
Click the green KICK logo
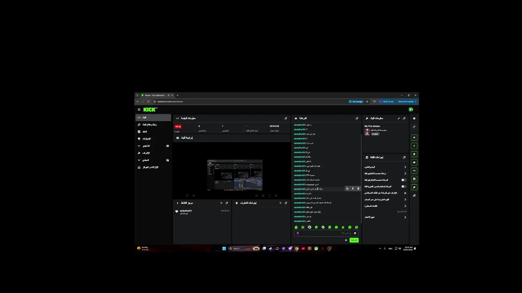[x=150, y=109]
